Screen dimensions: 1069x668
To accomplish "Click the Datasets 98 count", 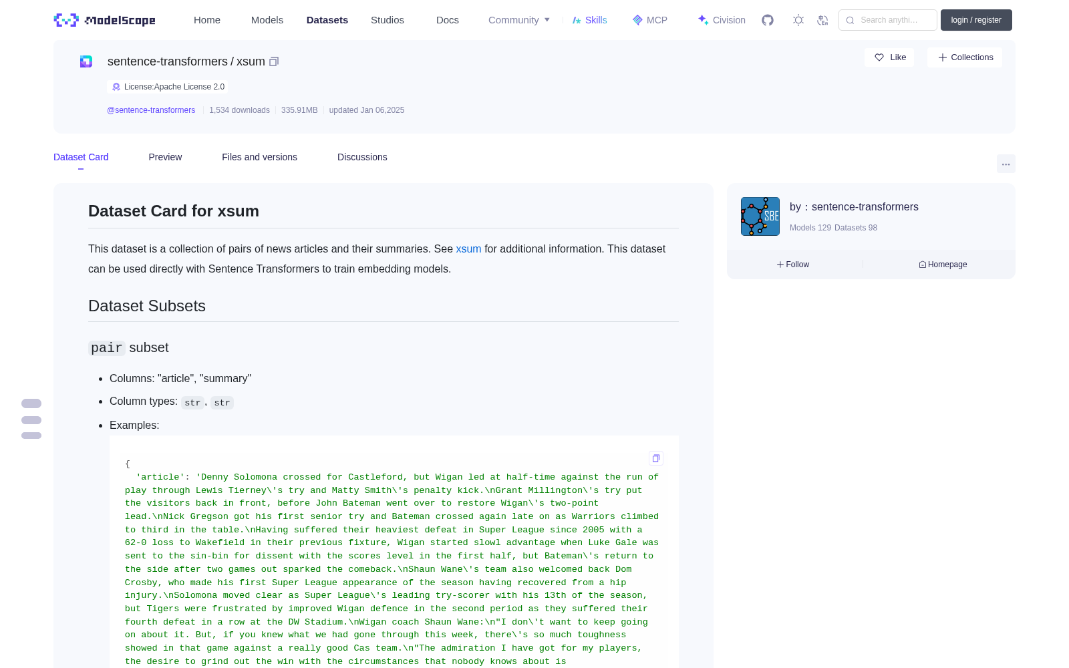I will click(x=856, y=228).
